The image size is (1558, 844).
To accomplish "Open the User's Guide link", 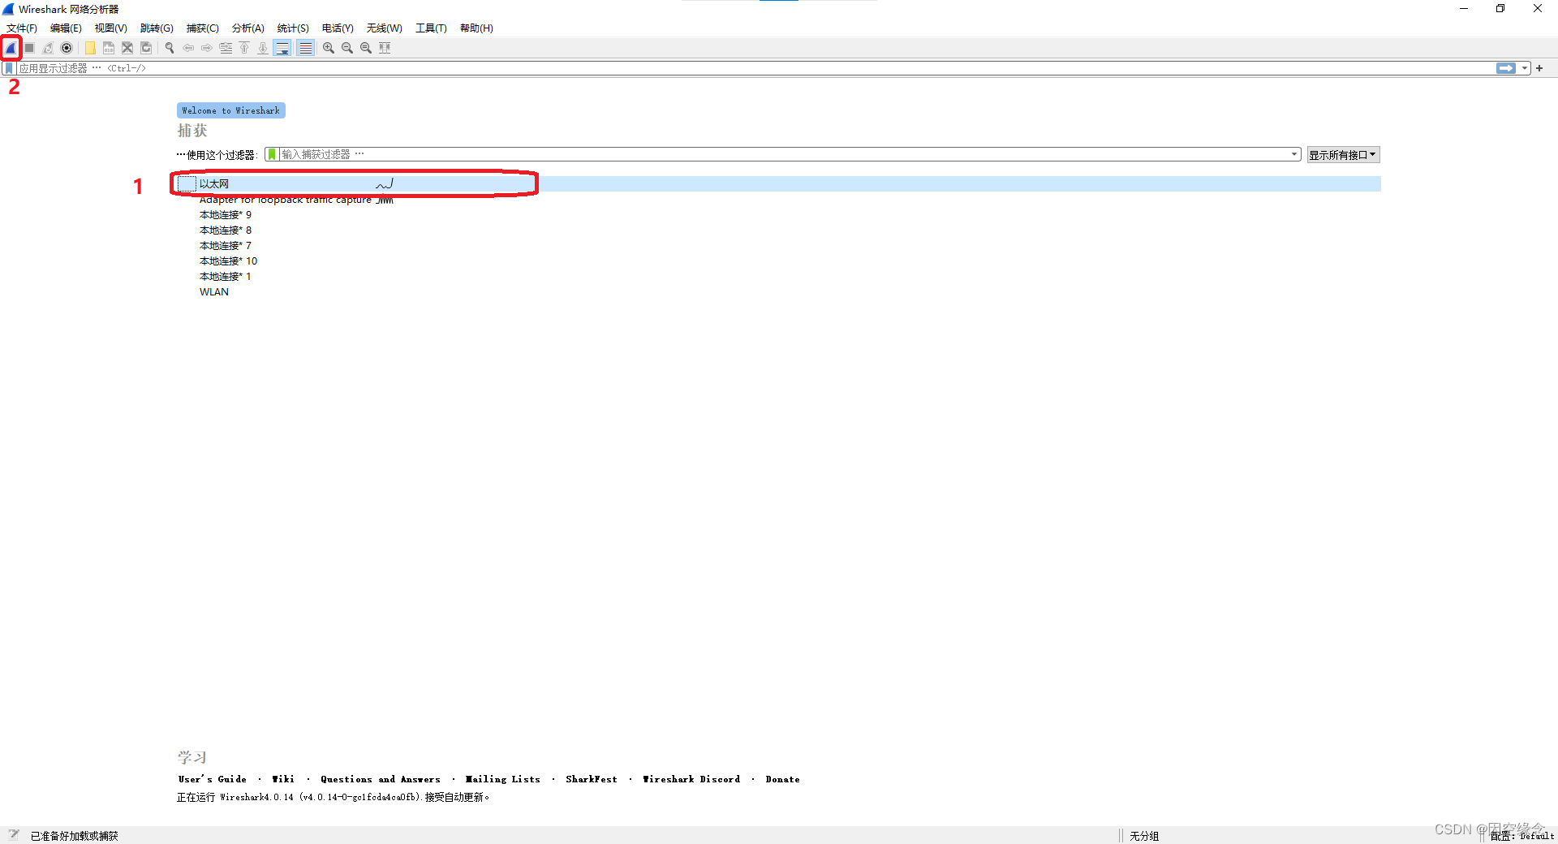I will tap(213, 779).
